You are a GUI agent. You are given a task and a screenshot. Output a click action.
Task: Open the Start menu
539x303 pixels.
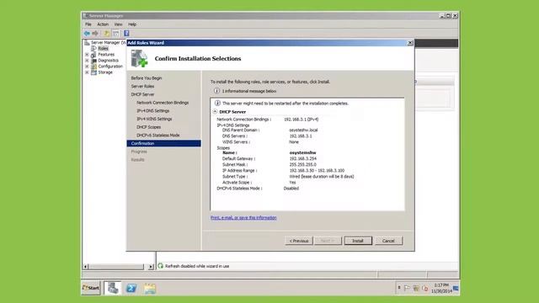tap(91, 288)
